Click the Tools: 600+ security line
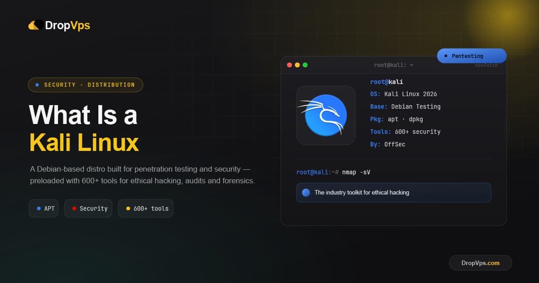The image size is (539, 283). tap(405, 132)
